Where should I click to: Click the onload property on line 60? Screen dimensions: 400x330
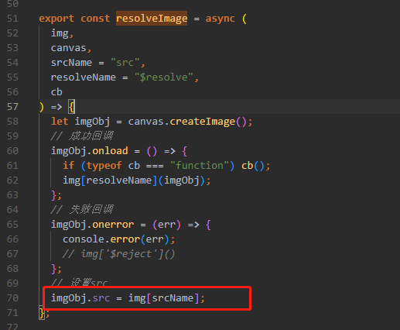pos(110,151)
